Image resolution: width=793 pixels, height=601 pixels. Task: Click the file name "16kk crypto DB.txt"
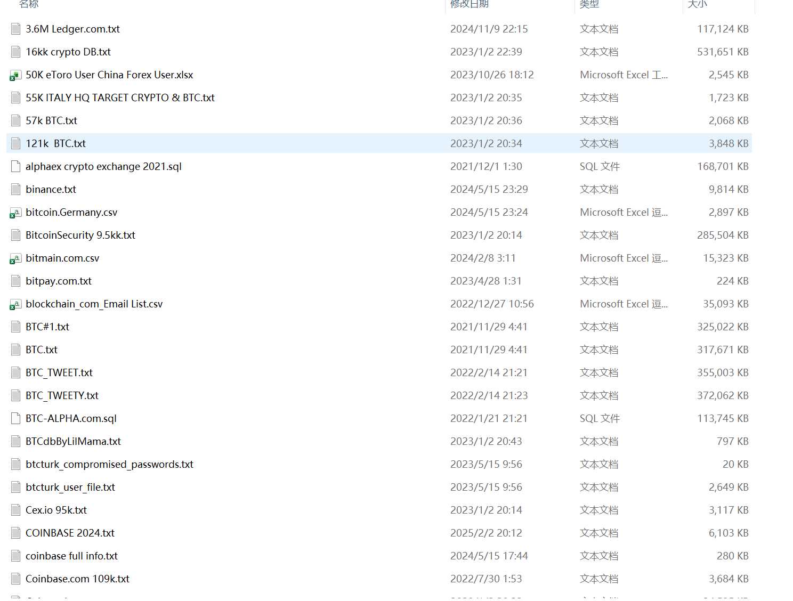68,52
